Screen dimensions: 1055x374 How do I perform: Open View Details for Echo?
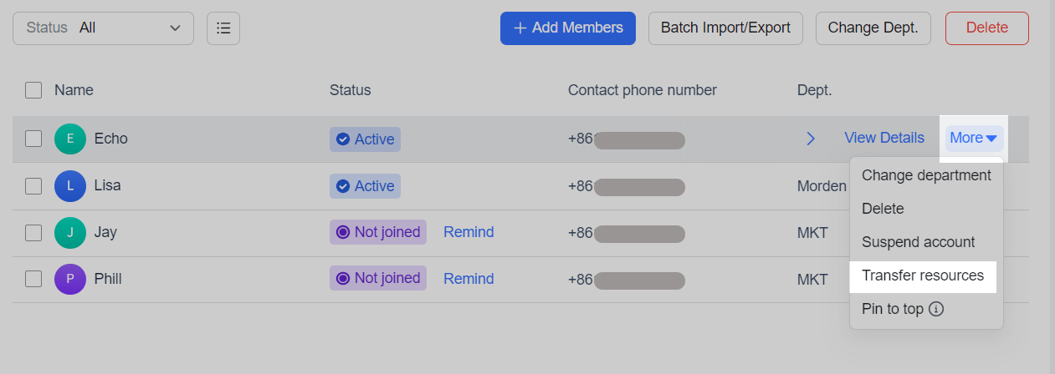coord(884,138)
